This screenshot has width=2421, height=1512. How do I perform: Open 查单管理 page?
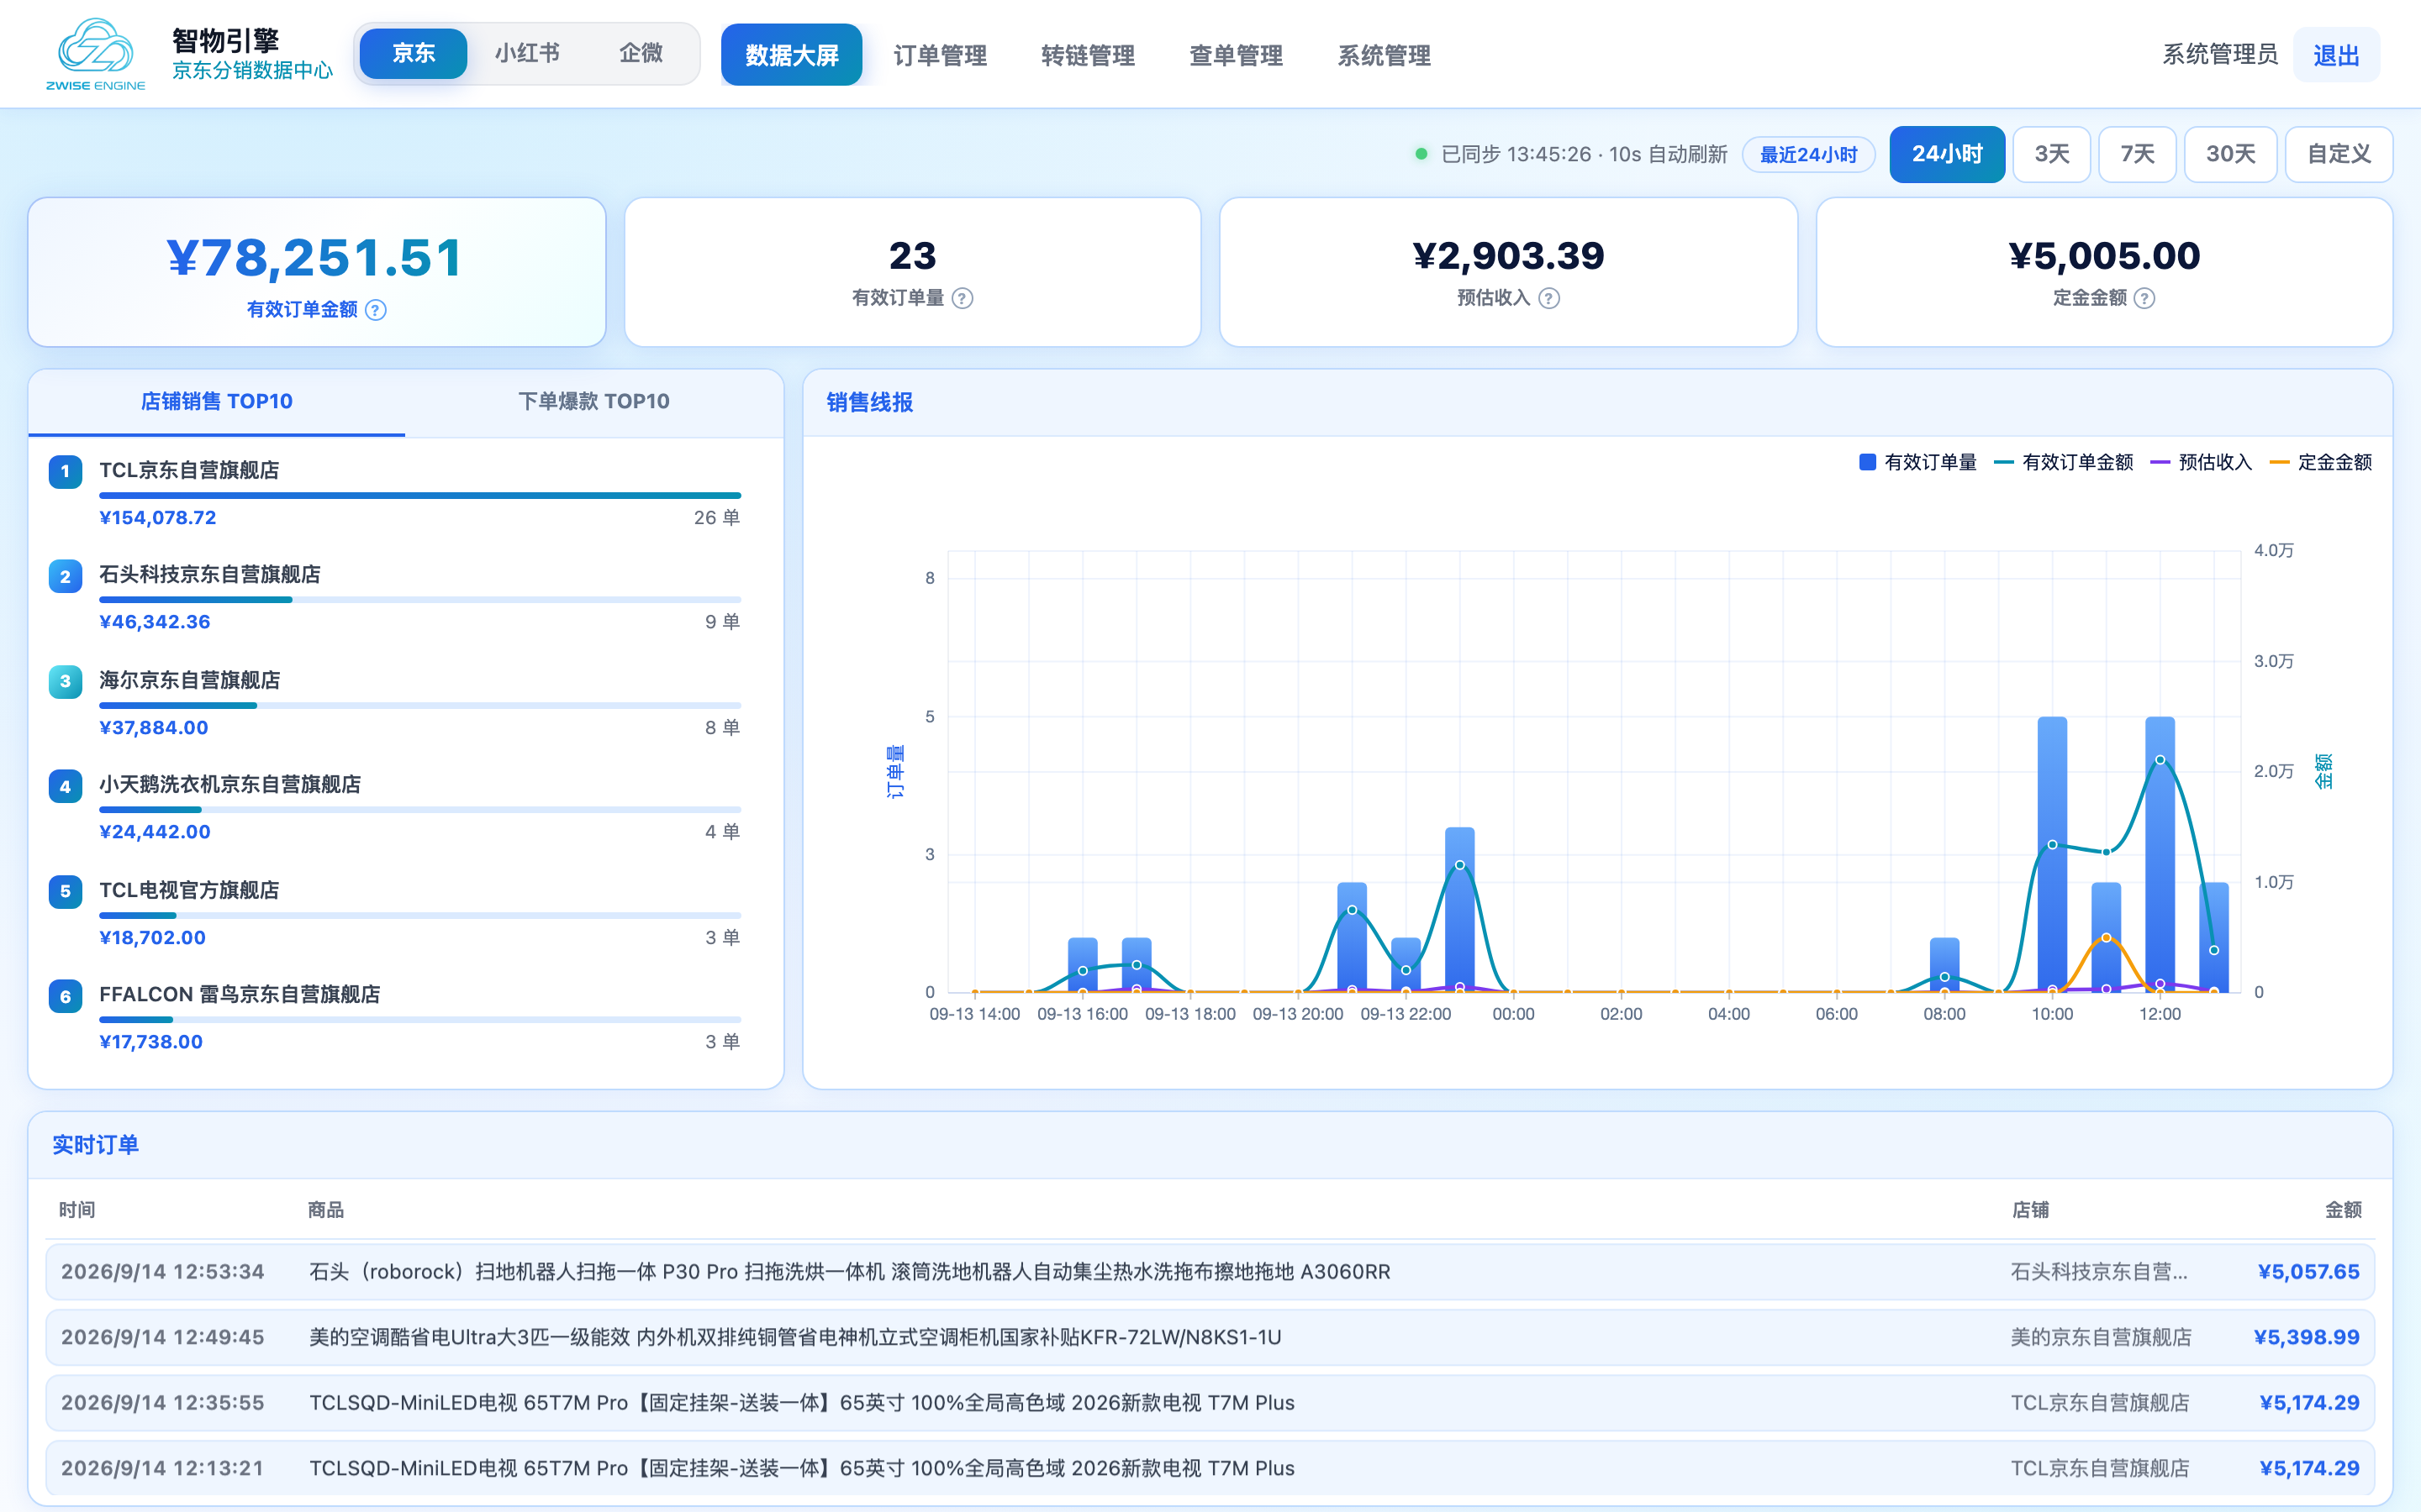tap(1236, 55)
